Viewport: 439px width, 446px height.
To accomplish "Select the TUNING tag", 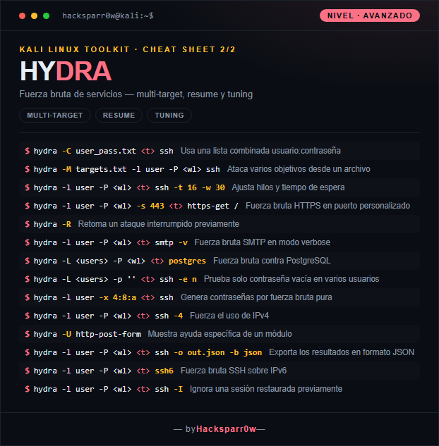I will [169, 115].
